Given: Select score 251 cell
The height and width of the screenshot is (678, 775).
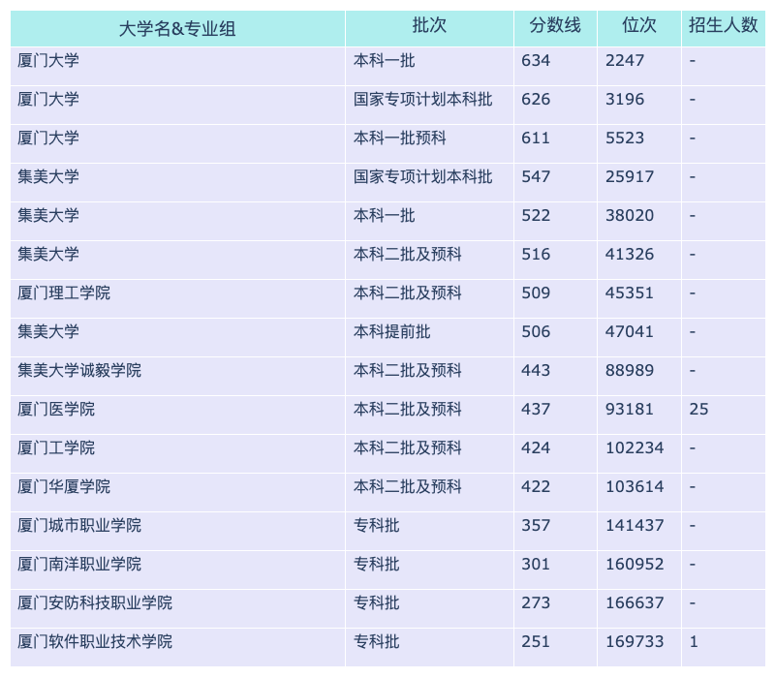Looking at the screenshot, I should coord(536,642).
